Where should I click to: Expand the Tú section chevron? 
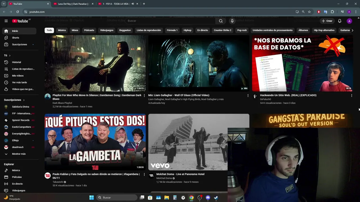(x=10, y=56)
